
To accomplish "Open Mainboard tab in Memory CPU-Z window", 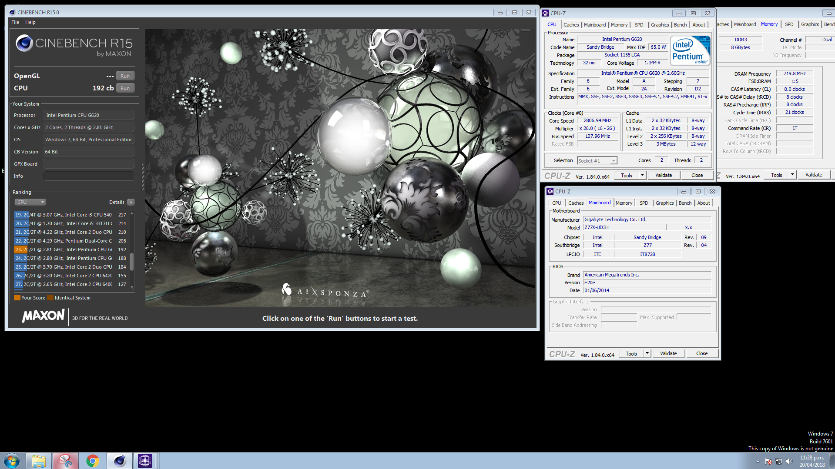I will pyautogui.click(x=745, y=24).
